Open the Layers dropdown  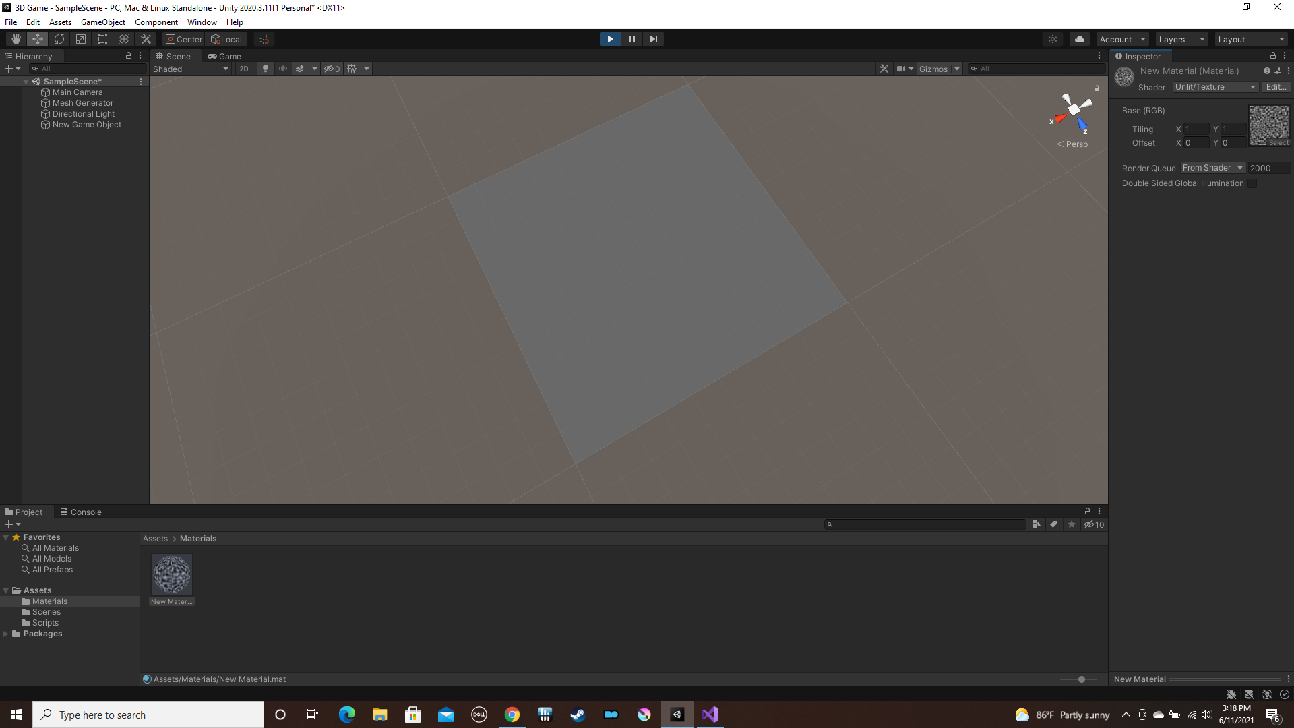tap(1181, 39)
